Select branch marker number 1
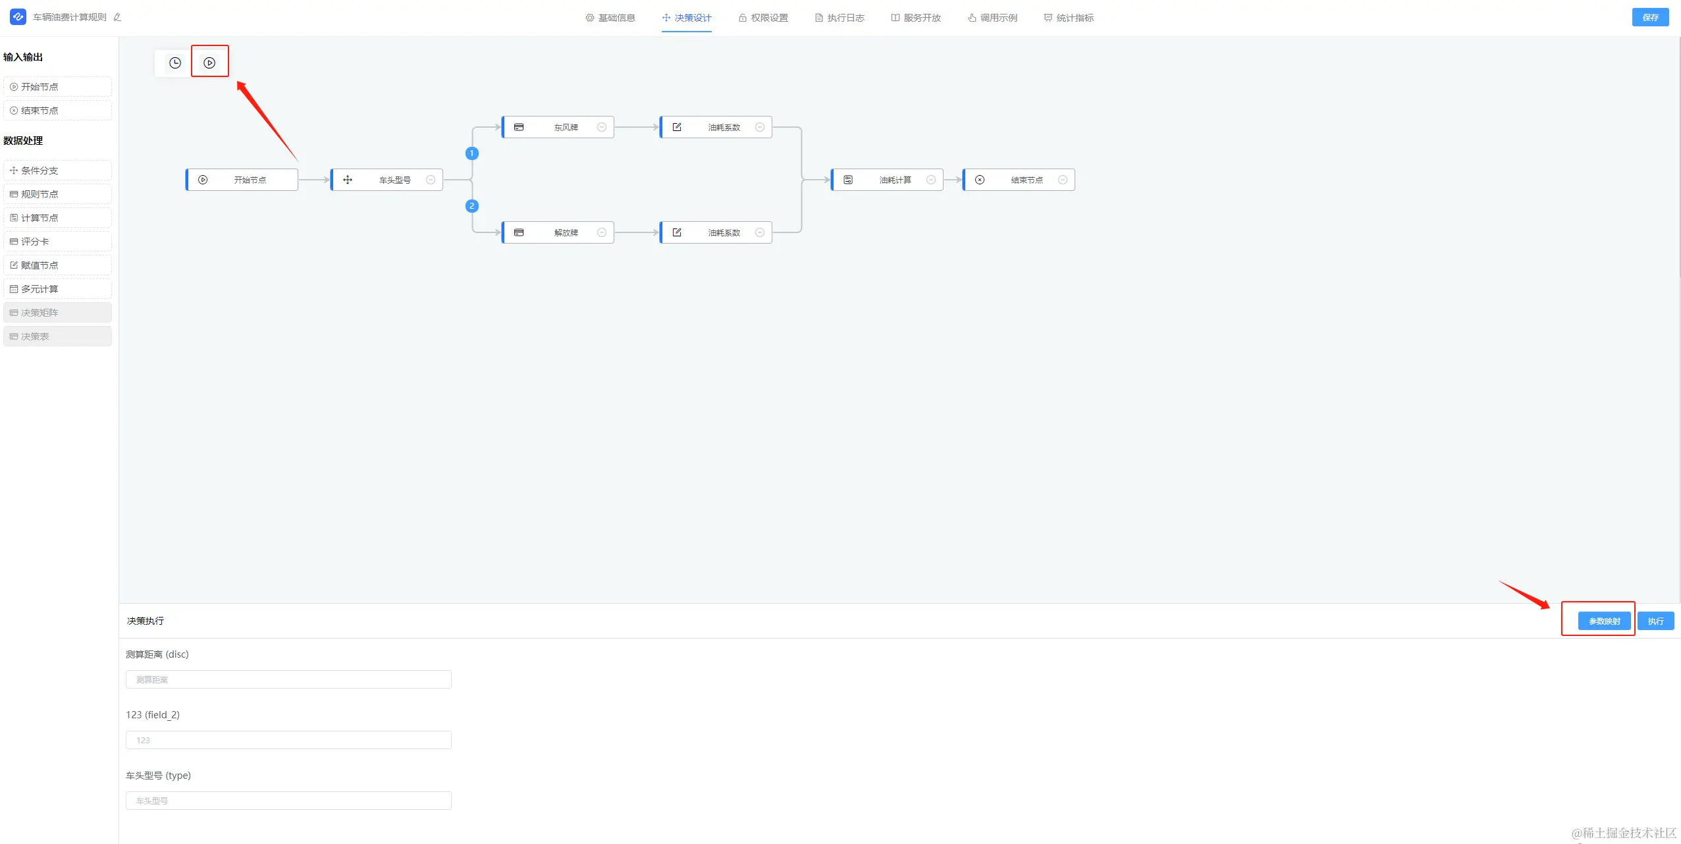 click(x=471, y=153)
